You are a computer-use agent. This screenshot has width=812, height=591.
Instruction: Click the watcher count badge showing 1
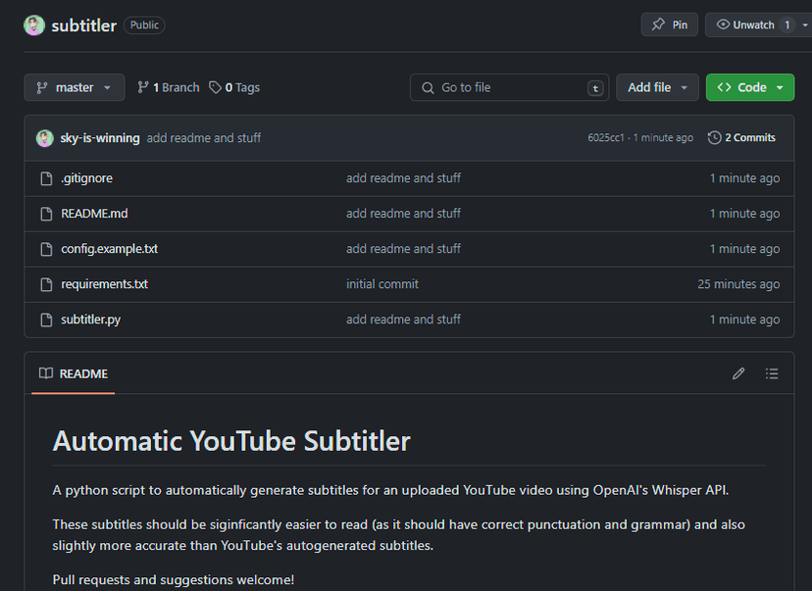pyautogui.click(x=787, y=25)
